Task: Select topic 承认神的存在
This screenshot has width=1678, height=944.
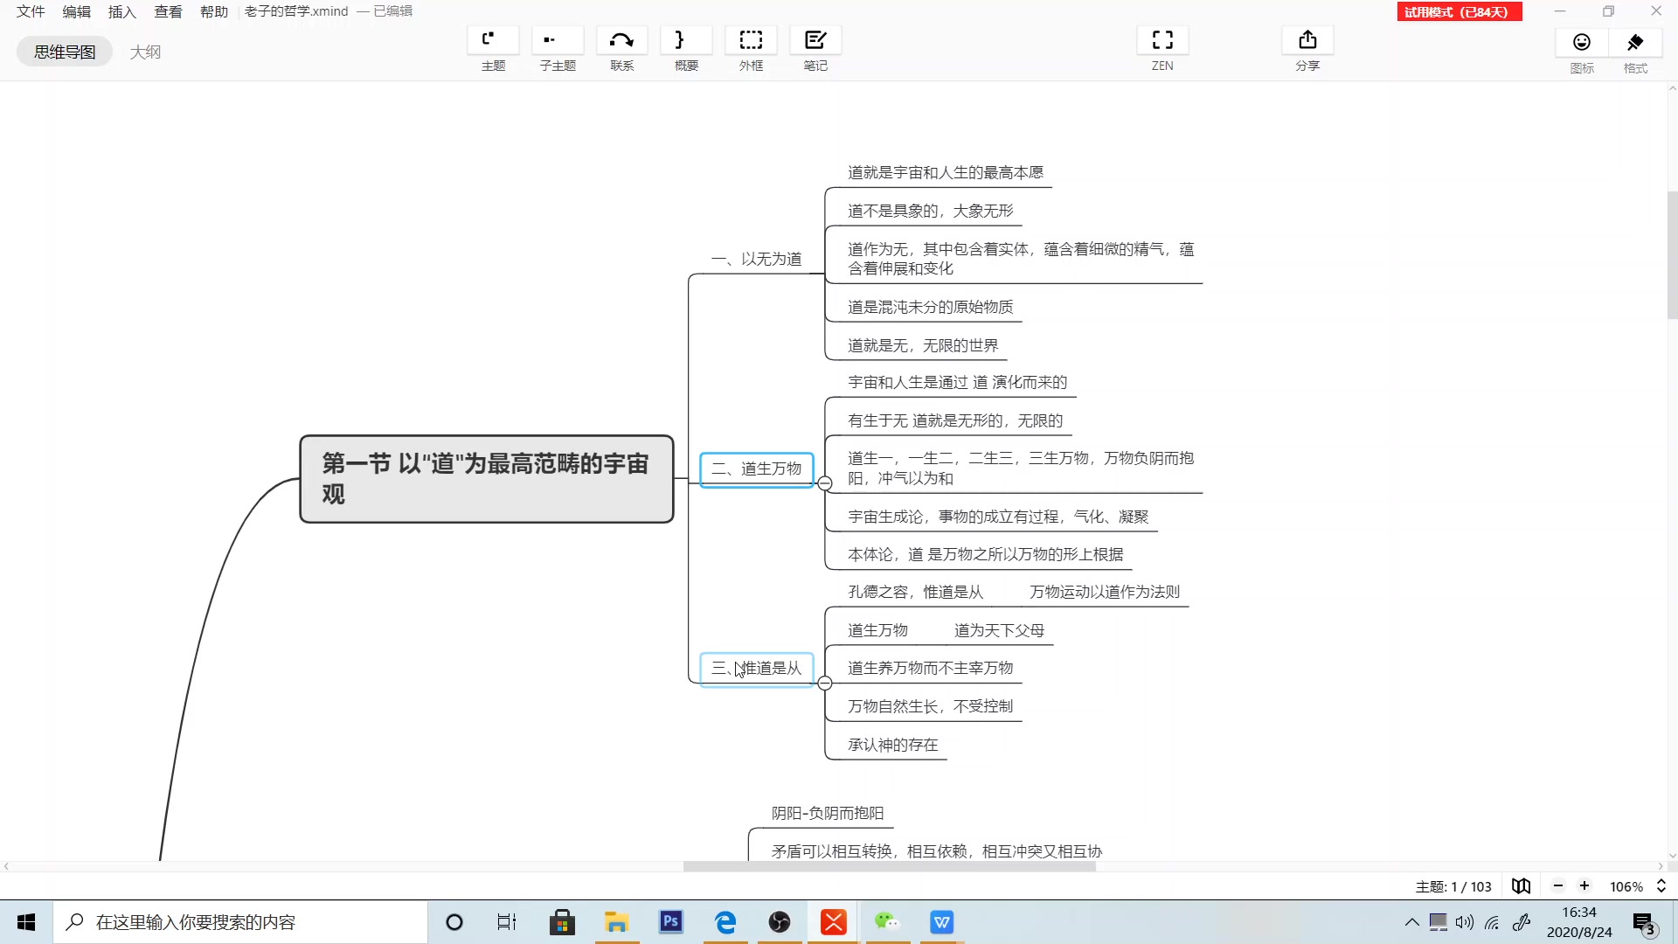Action: (893, 745)
